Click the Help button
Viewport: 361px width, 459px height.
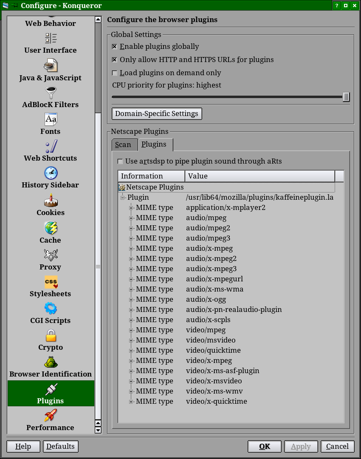click(x=23, y=446)
